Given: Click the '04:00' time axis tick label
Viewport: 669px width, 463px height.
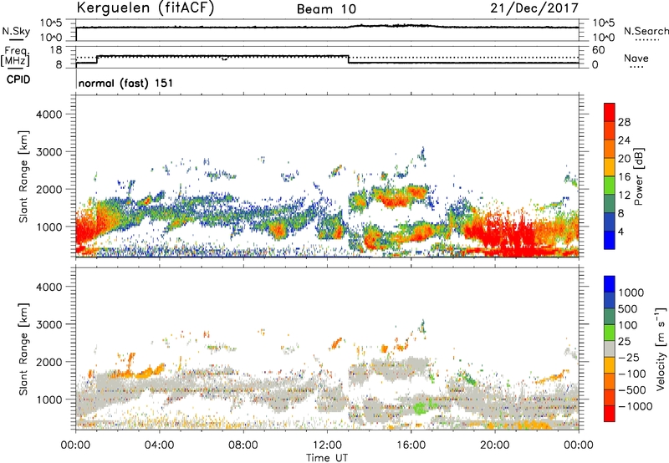Looking at the screenshot, I should point(160,445).
